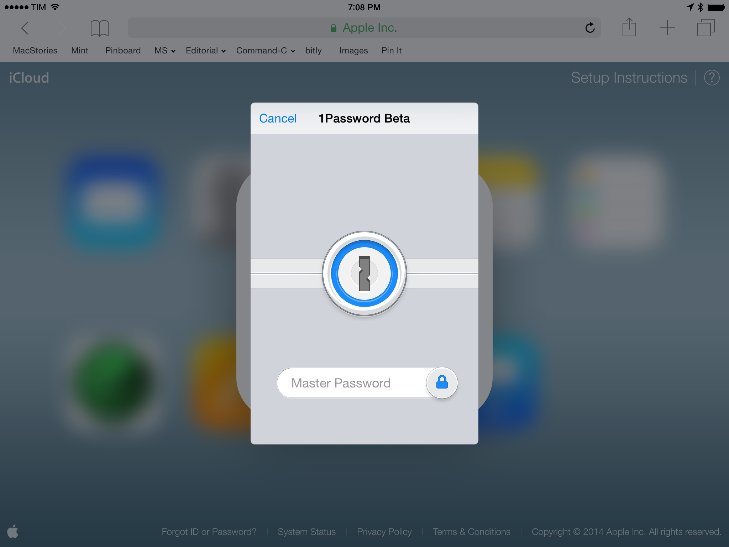
Task: Open the bookmarks book icon
Action: (x=99, y=28)
